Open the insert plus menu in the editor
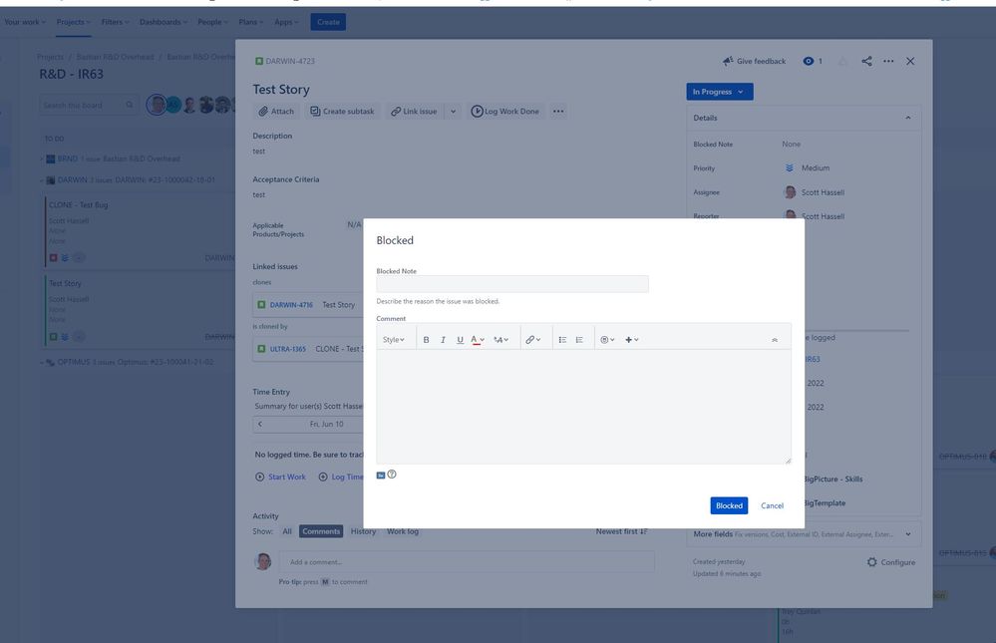 (x=629, y=339)
